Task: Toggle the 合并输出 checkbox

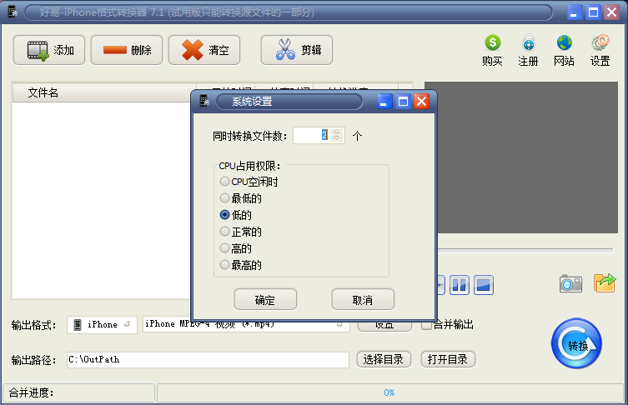Action: tap(426, 324)
